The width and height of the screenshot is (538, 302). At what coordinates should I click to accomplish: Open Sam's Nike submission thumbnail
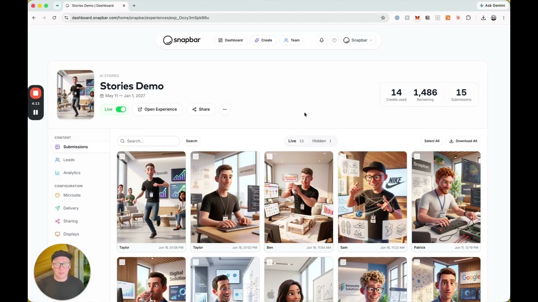coord(372,197)
